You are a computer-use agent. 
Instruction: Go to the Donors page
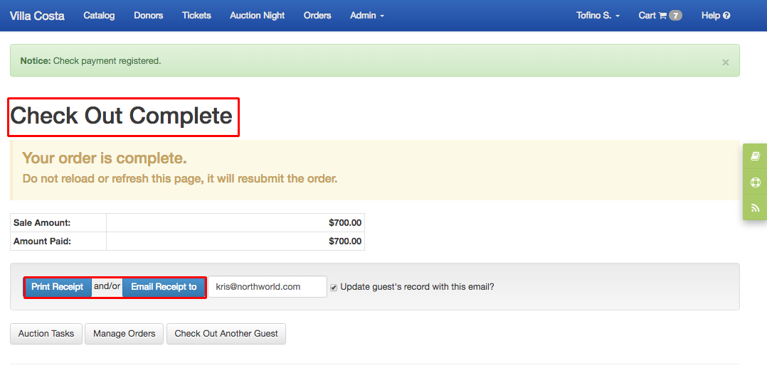click(x=148, y=16)
